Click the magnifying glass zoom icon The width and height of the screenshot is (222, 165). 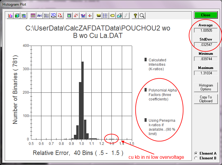(x=142, y=15)
